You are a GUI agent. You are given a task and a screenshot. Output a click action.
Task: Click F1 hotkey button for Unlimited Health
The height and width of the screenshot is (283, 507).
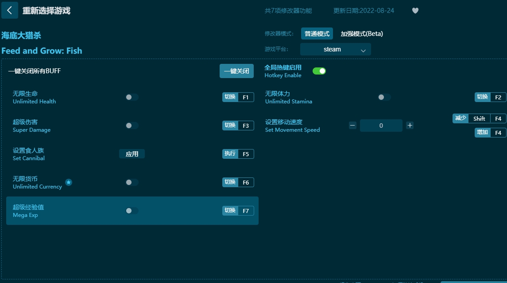(x=238, y=97)
